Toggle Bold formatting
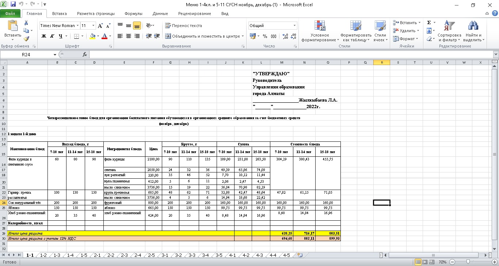This screenshot has width=499, height=266. tap(44, 36)
